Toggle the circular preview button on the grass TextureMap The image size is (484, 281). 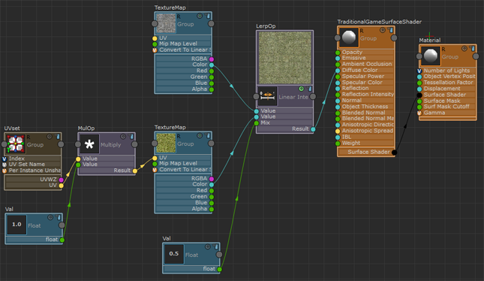point(200,136)
